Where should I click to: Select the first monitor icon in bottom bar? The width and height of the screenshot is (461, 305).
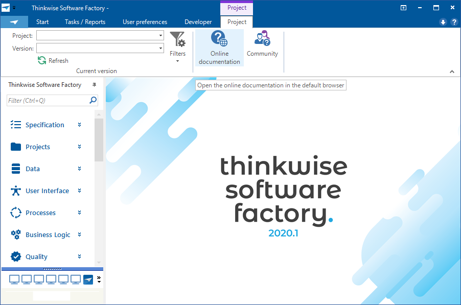[x=14, y=279]
